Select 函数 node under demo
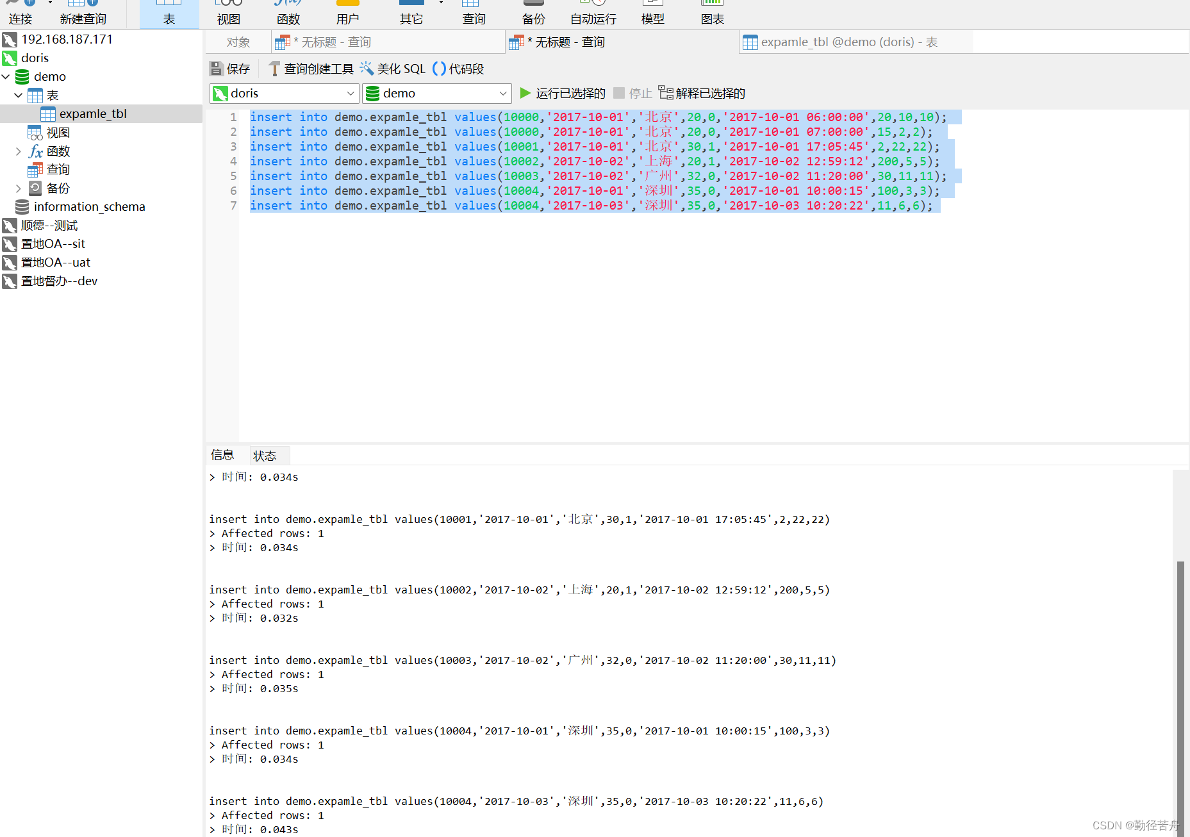This screenshot has width=1190, height=837. [58, 151]
